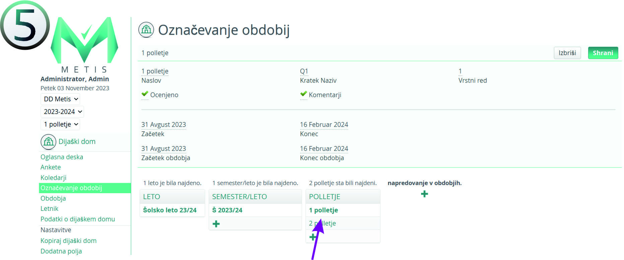Viewport: 624px width, 260px height.
Task: Toggle the Komentarji checkmark
Action: pos(304,94)
